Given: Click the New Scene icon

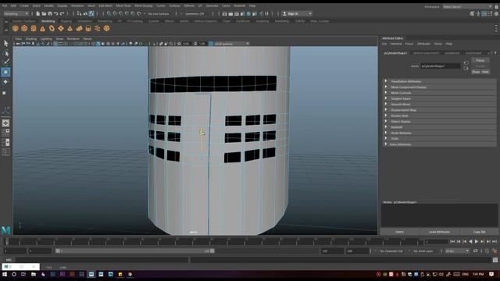Looking at the screenshot, I should pos(38,14).
